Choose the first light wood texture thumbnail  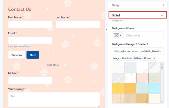point(118,98)
